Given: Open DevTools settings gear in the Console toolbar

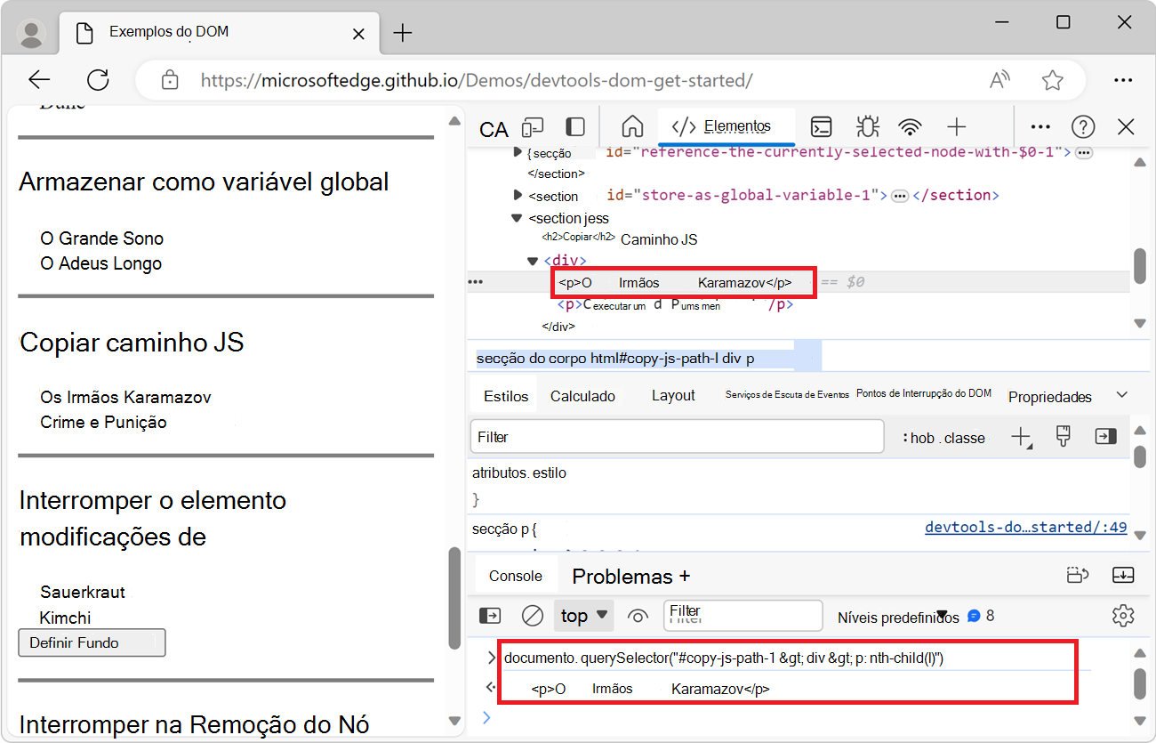Looking at the screenshot, I should (x=1123, y=615).
